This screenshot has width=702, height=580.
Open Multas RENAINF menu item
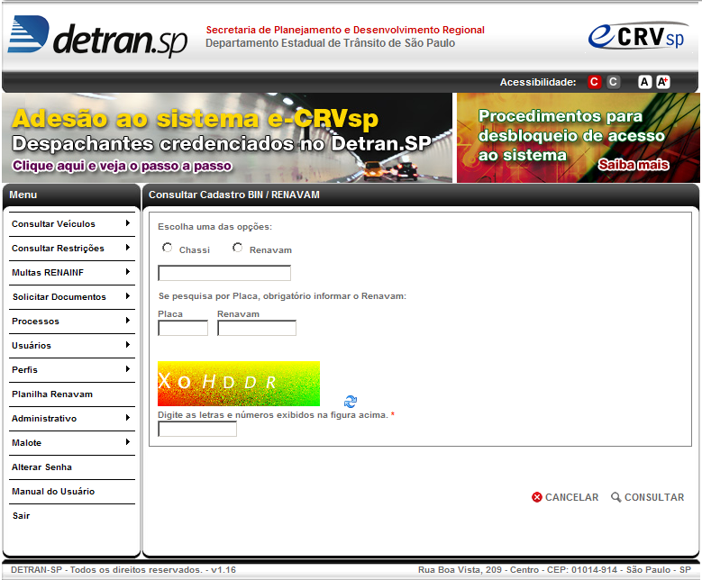48,273
